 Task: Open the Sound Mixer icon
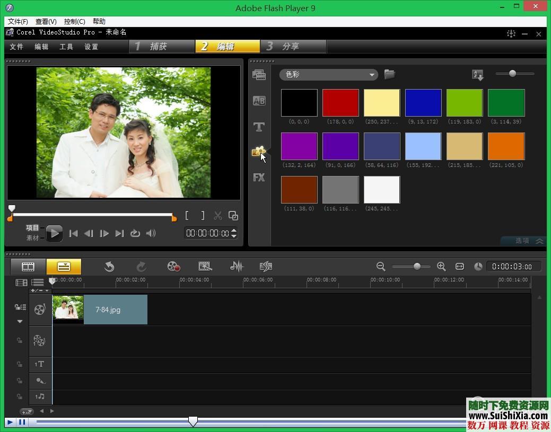tap(237, 267)
